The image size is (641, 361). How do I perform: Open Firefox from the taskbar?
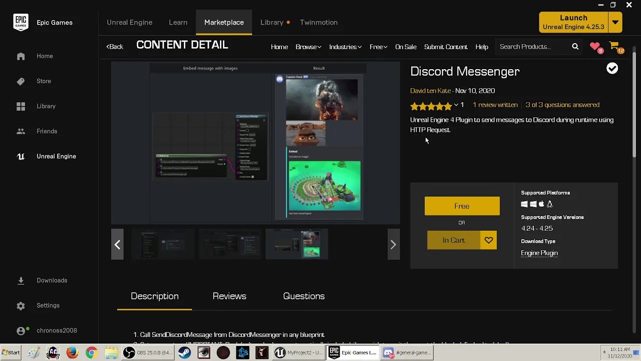tap(72, 352)
